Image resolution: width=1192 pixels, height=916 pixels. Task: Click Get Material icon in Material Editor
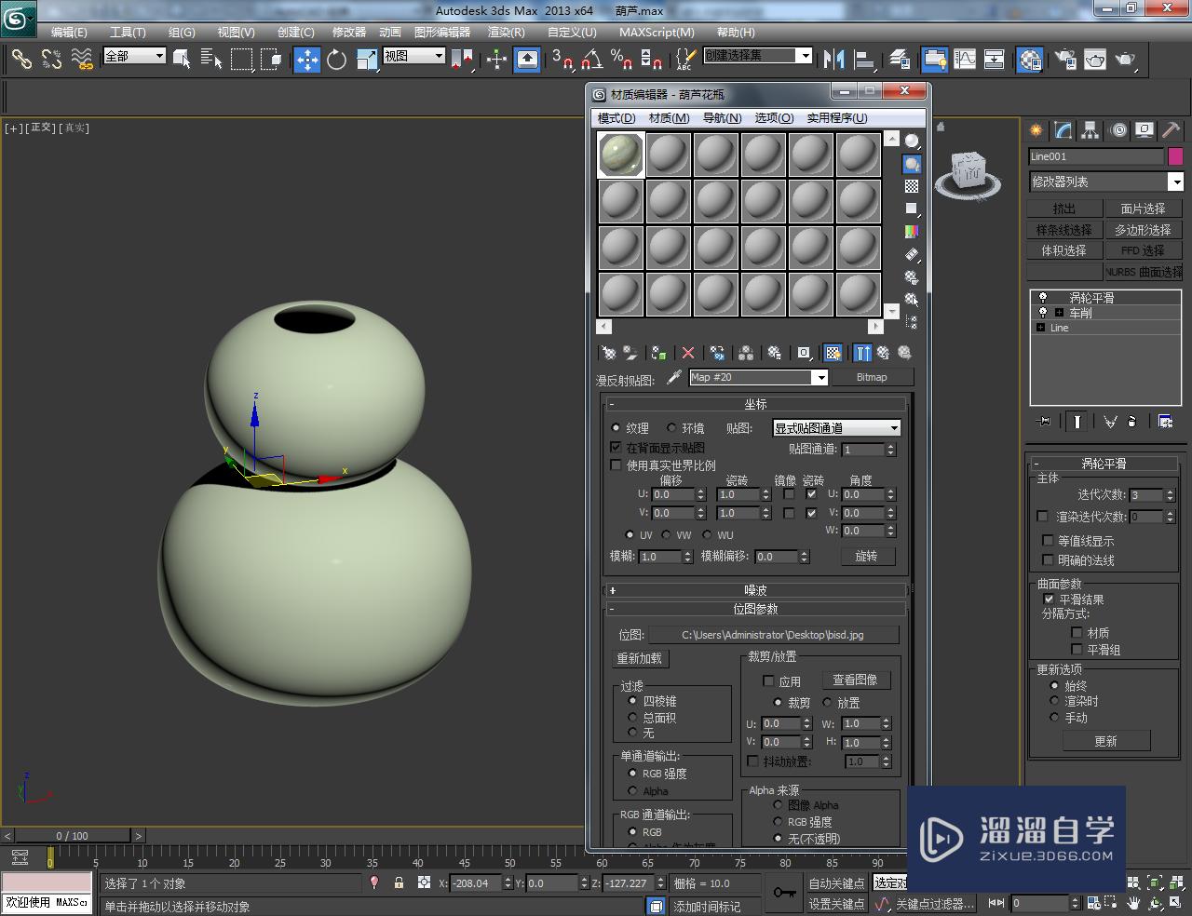[609, 353]
